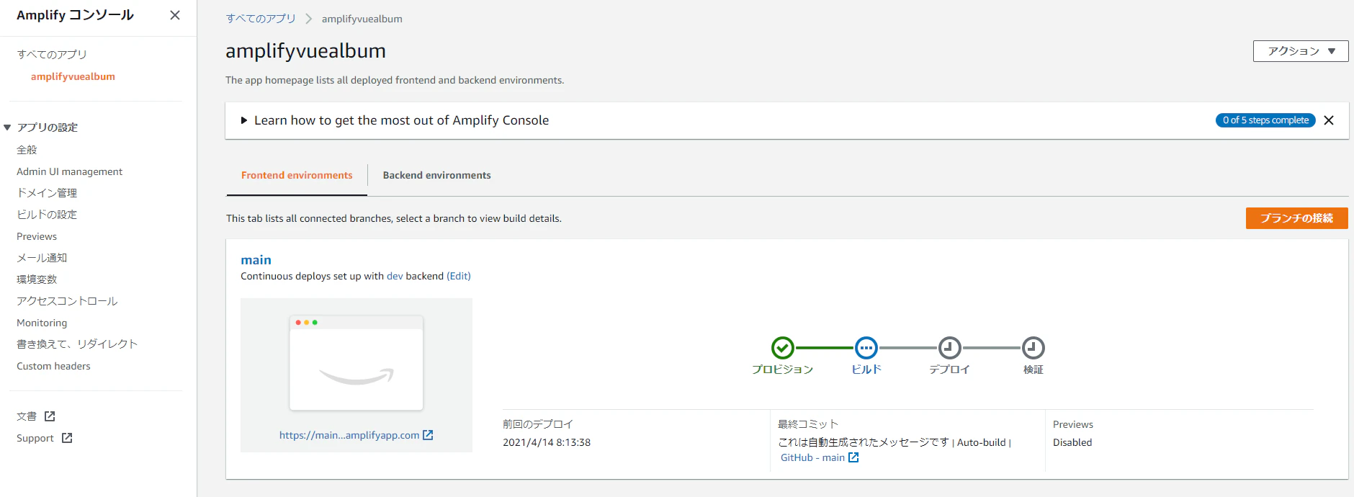Select the Frontend environments tab

pyautogui.click(x=297, y=175)
